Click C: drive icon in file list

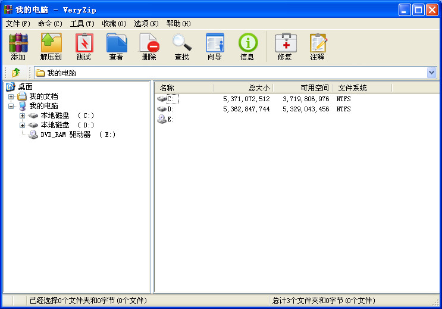pos(162,99)
